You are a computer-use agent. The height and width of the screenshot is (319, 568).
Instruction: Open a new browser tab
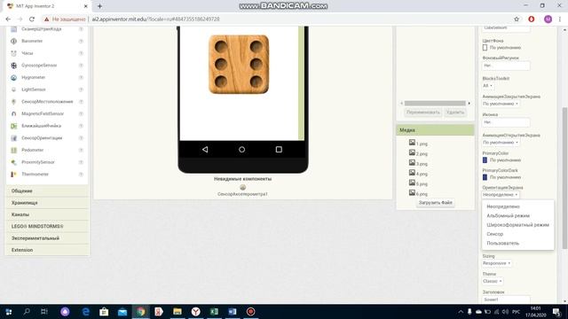pos(99,6)
